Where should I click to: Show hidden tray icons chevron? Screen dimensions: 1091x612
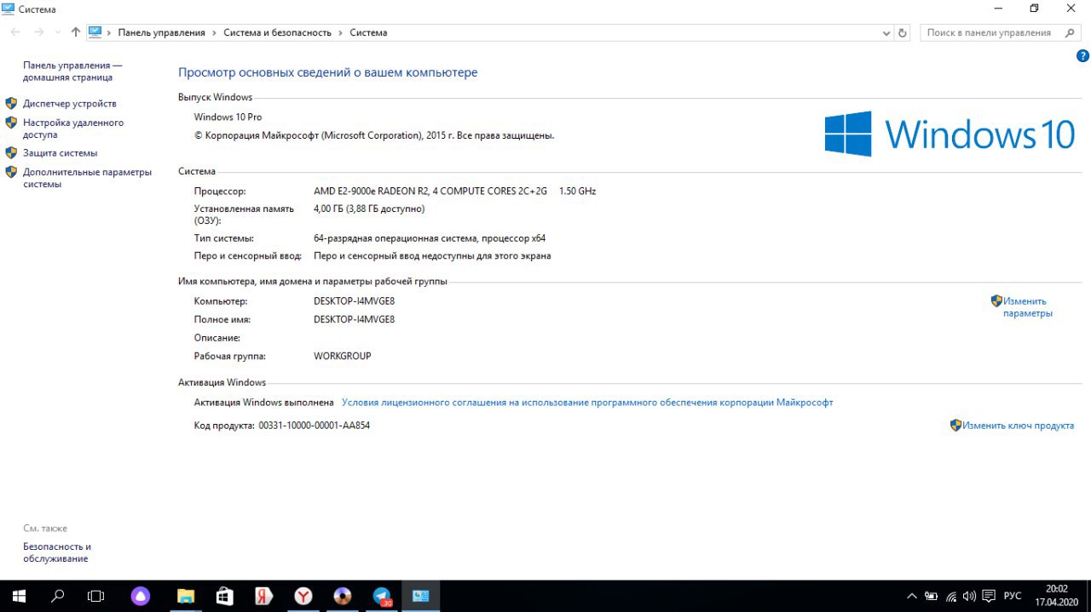coord(911,597)
